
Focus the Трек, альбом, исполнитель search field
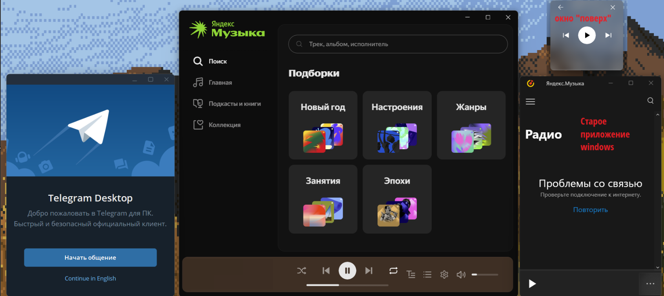click(x=398, y=44)
